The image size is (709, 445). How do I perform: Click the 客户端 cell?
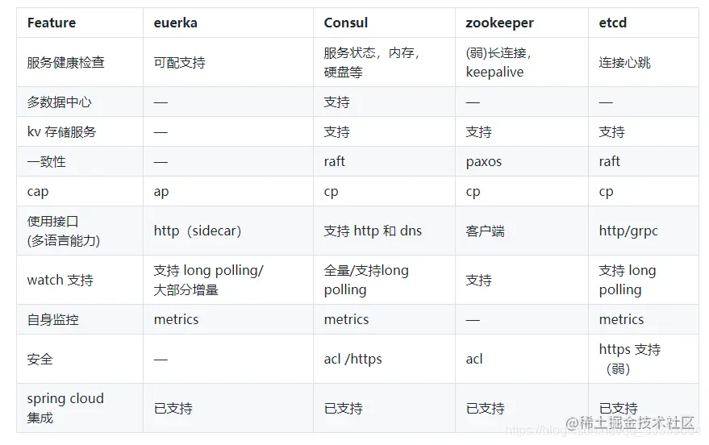pos(486,231)
